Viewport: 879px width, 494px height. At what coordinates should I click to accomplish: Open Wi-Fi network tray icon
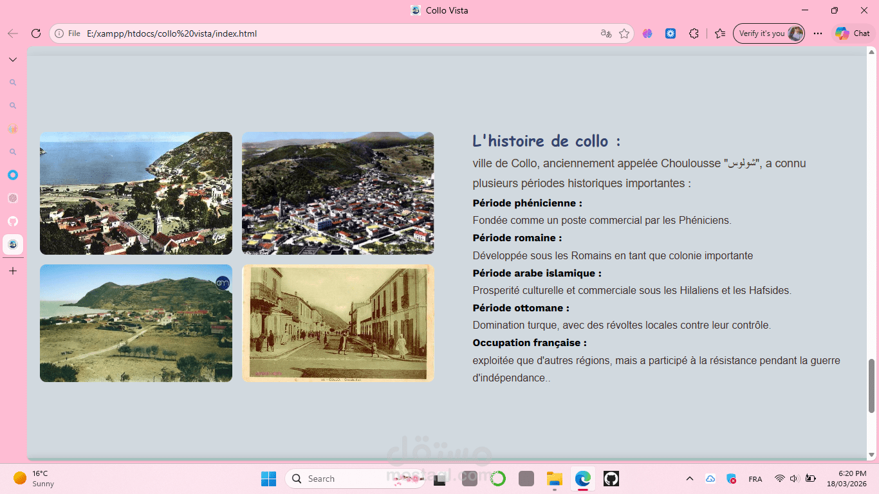click(780, 479)
